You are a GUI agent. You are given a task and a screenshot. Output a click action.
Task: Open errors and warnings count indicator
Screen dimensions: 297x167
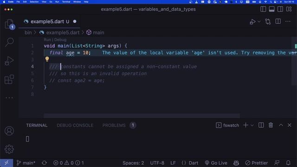click(69, 163)
